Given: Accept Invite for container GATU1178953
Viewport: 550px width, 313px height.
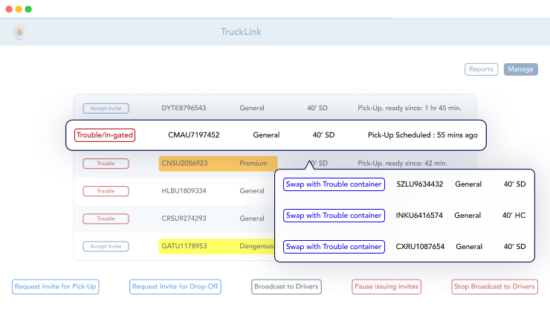Looking at the screenshot, I should pos(106,246).
